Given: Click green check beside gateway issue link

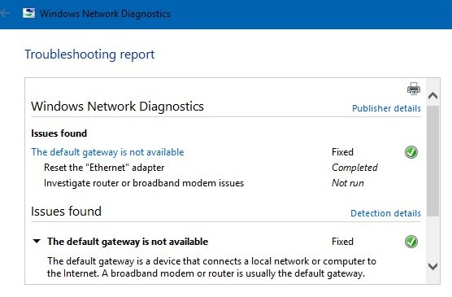Looking at the screenshot, I should tap(411, 152).
